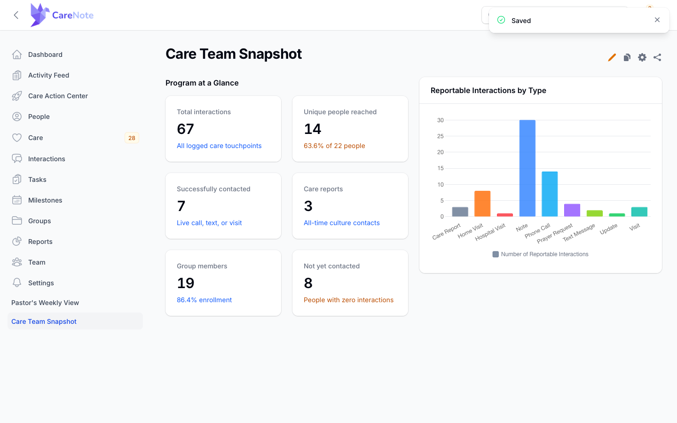
Task: Click the orange pencil edit icon
Action: (612, 57)
